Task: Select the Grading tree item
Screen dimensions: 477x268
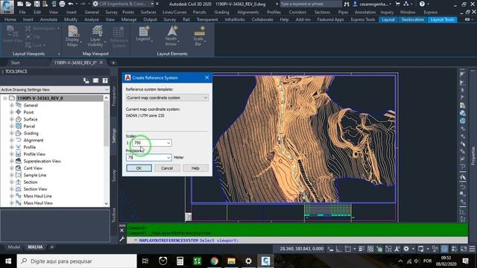Action: [x=31, y=133]
